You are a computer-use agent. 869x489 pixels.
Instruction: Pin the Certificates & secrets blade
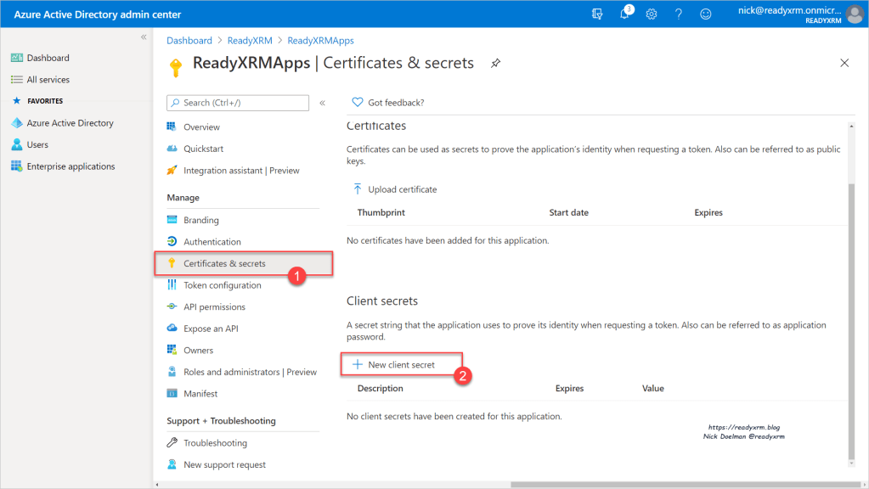coord(495,63)
